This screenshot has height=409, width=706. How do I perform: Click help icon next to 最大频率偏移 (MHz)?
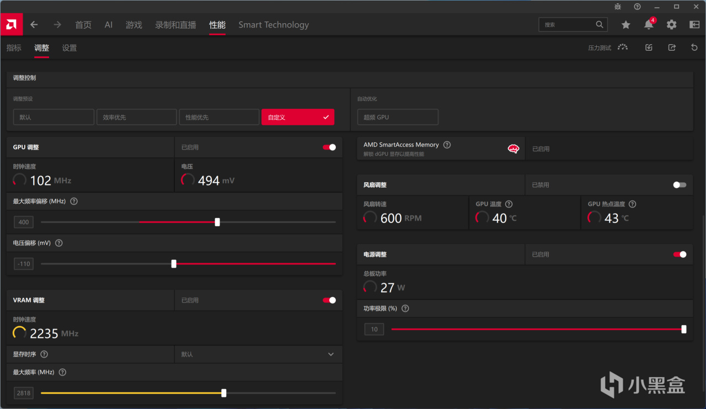coord(74,201)
